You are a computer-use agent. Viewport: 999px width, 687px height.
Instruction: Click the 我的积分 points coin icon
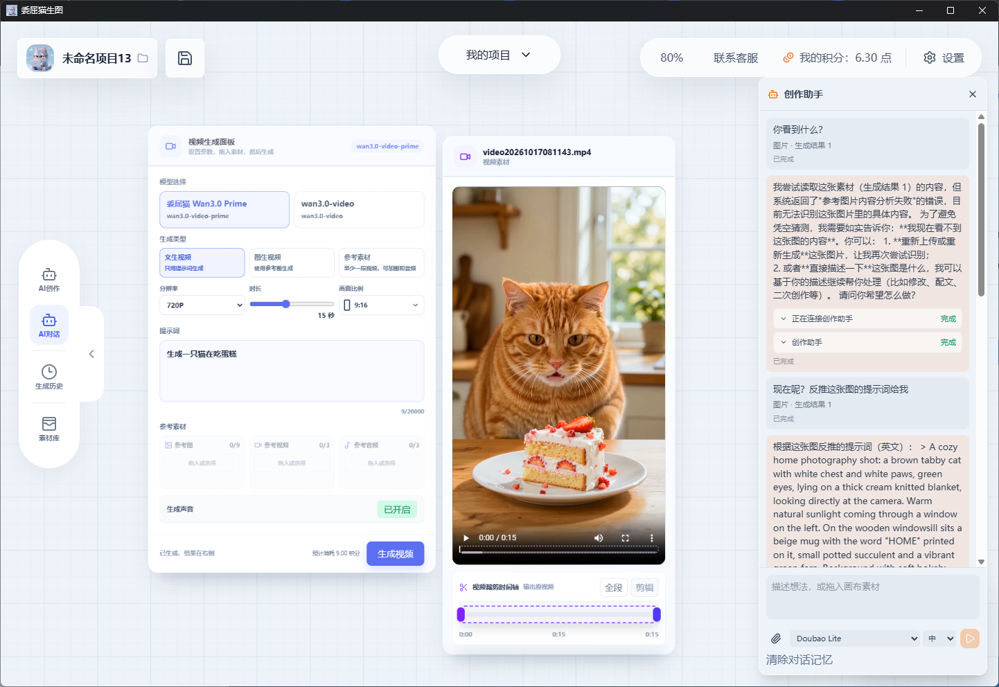click(788, 57)
